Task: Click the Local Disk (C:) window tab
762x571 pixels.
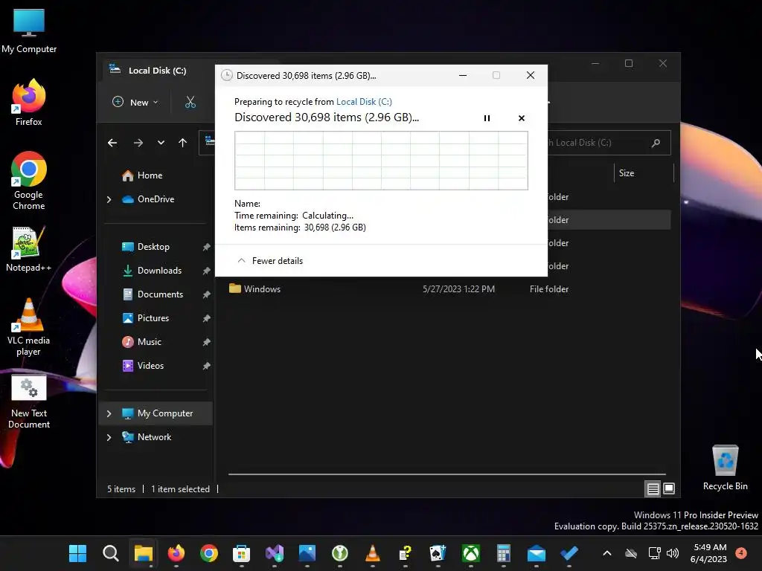Action: (158, 71)
